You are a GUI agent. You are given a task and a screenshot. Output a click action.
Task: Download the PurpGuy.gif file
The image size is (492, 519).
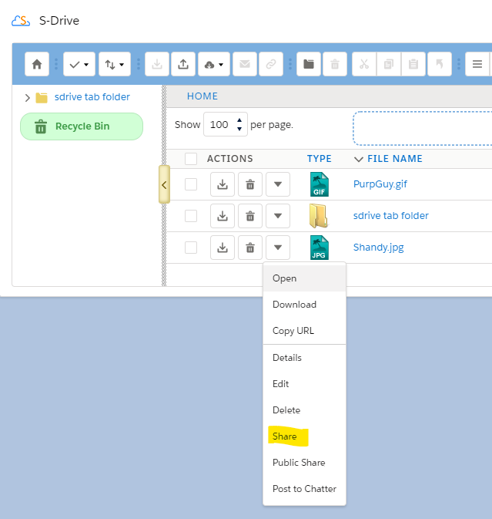pos(223,184)
